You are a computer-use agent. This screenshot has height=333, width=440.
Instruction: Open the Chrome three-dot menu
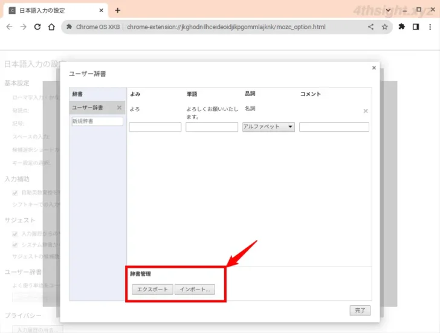430,27
